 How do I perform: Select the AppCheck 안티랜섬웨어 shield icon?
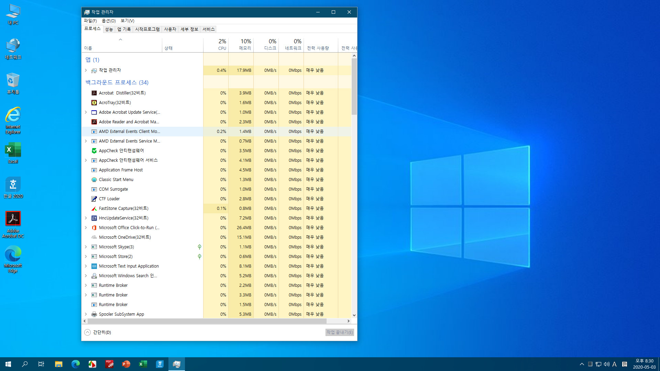point(94,151)
